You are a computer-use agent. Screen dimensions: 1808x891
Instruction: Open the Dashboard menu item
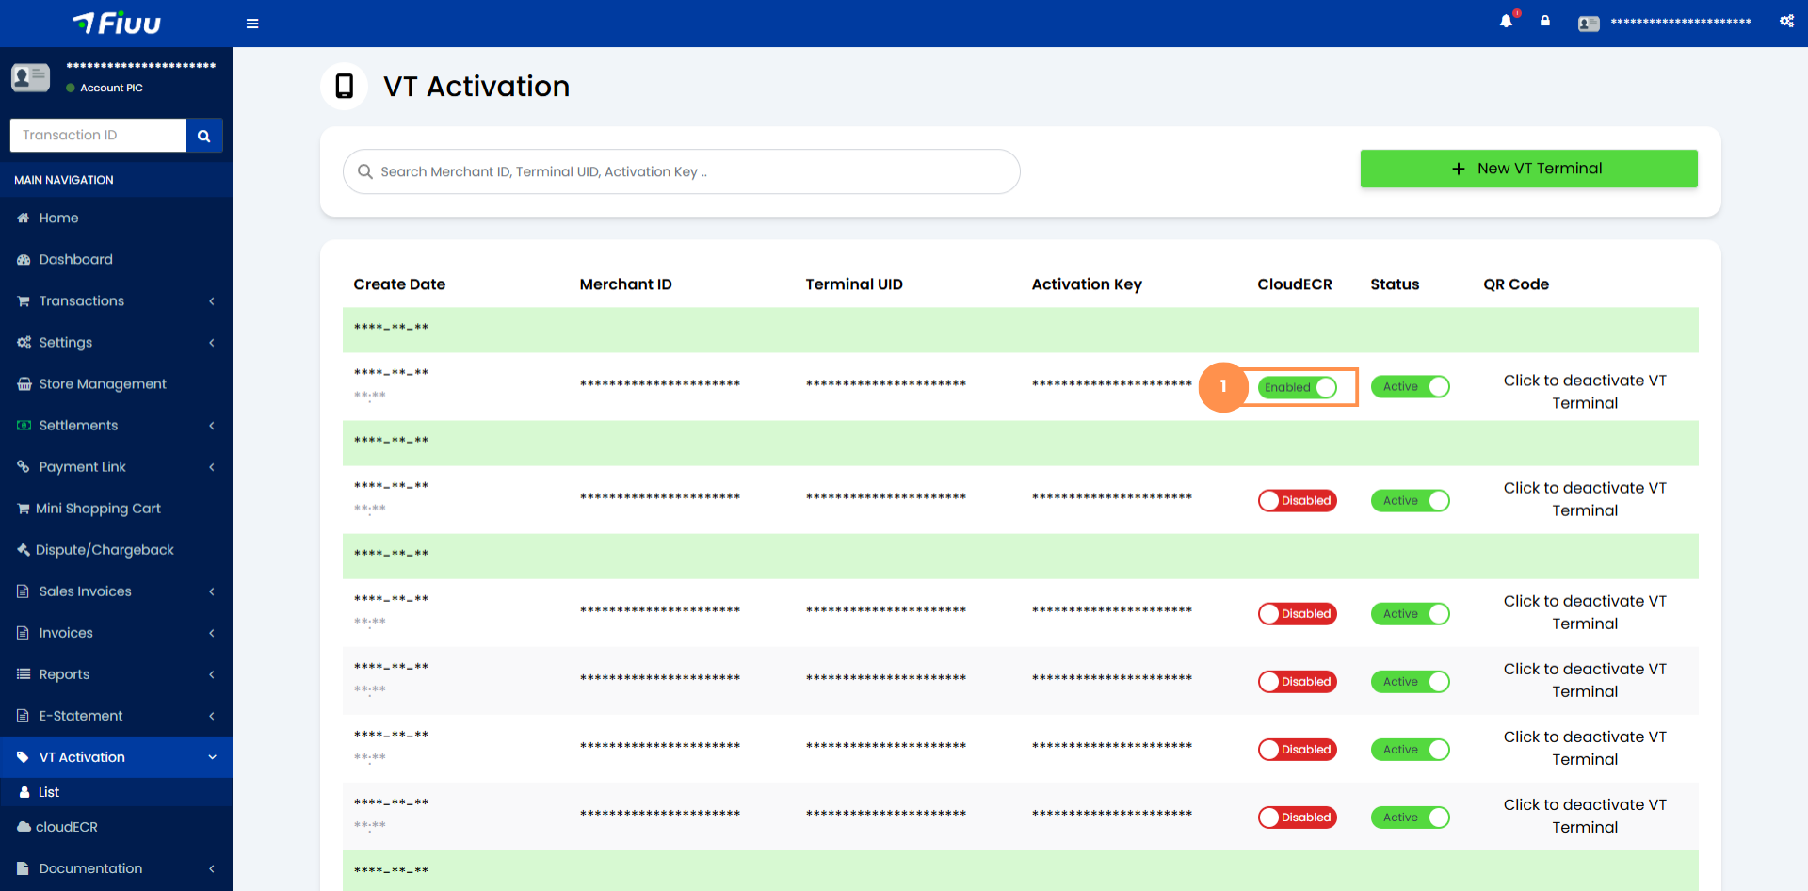(x=75, y=260)
